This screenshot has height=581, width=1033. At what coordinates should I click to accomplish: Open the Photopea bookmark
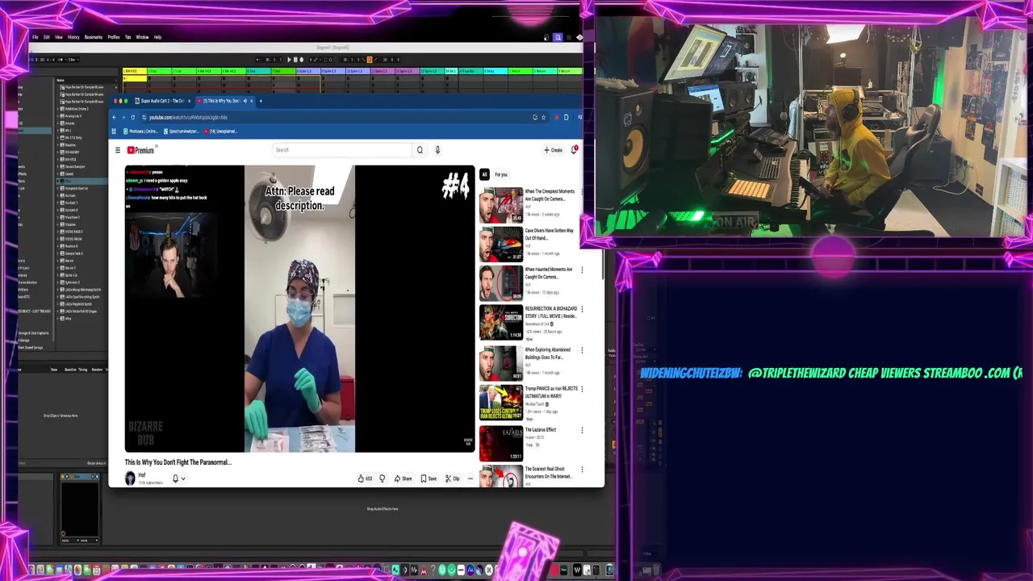coord(140,131)
